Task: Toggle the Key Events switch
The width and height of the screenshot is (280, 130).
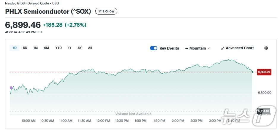Action: click(x=154, y=48)
